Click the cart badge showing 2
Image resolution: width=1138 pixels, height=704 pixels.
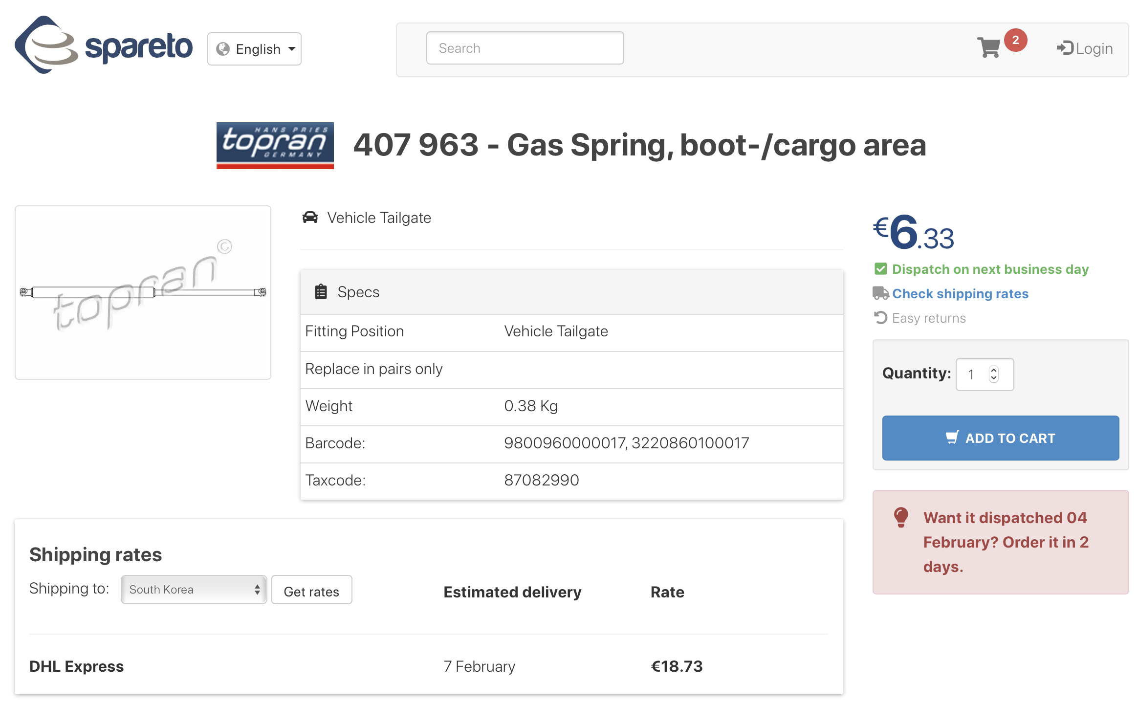coord(1015,40)
